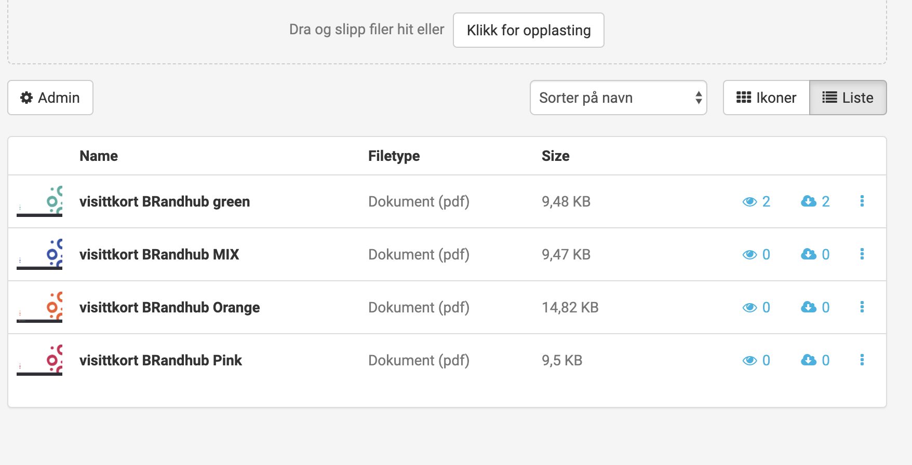Click the Klikk for opplasting upload button
The image size is (912, 465).
tap(529, 30)
